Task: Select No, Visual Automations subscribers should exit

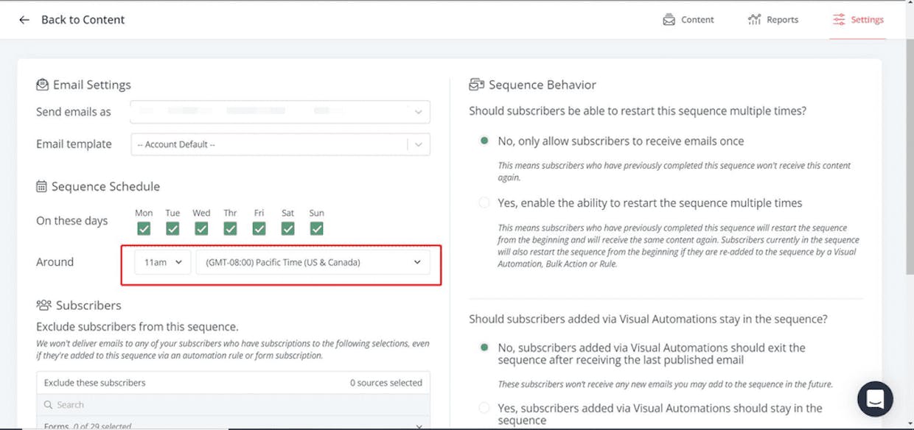Action: tap(484, 347)
